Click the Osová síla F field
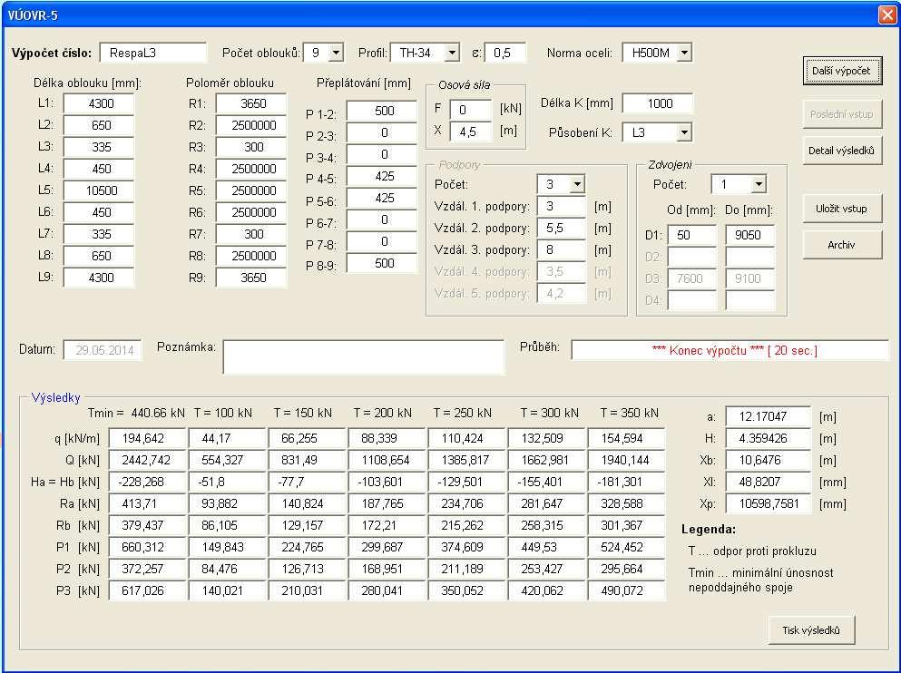 coord(471,110)
